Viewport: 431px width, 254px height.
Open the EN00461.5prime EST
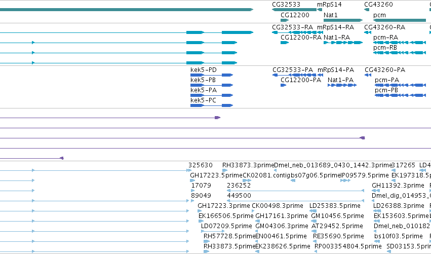(257, 242)
